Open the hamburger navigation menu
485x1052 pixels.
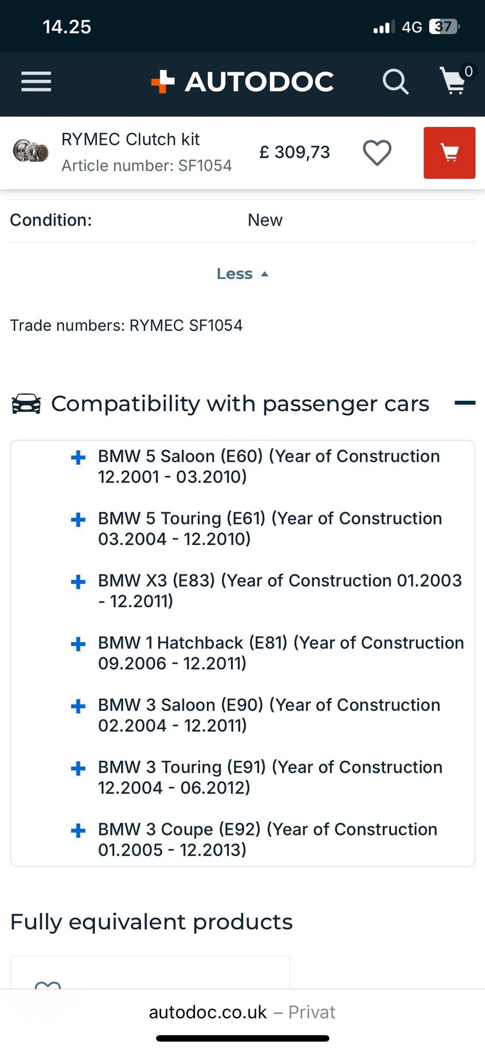(x=36, y=81)
